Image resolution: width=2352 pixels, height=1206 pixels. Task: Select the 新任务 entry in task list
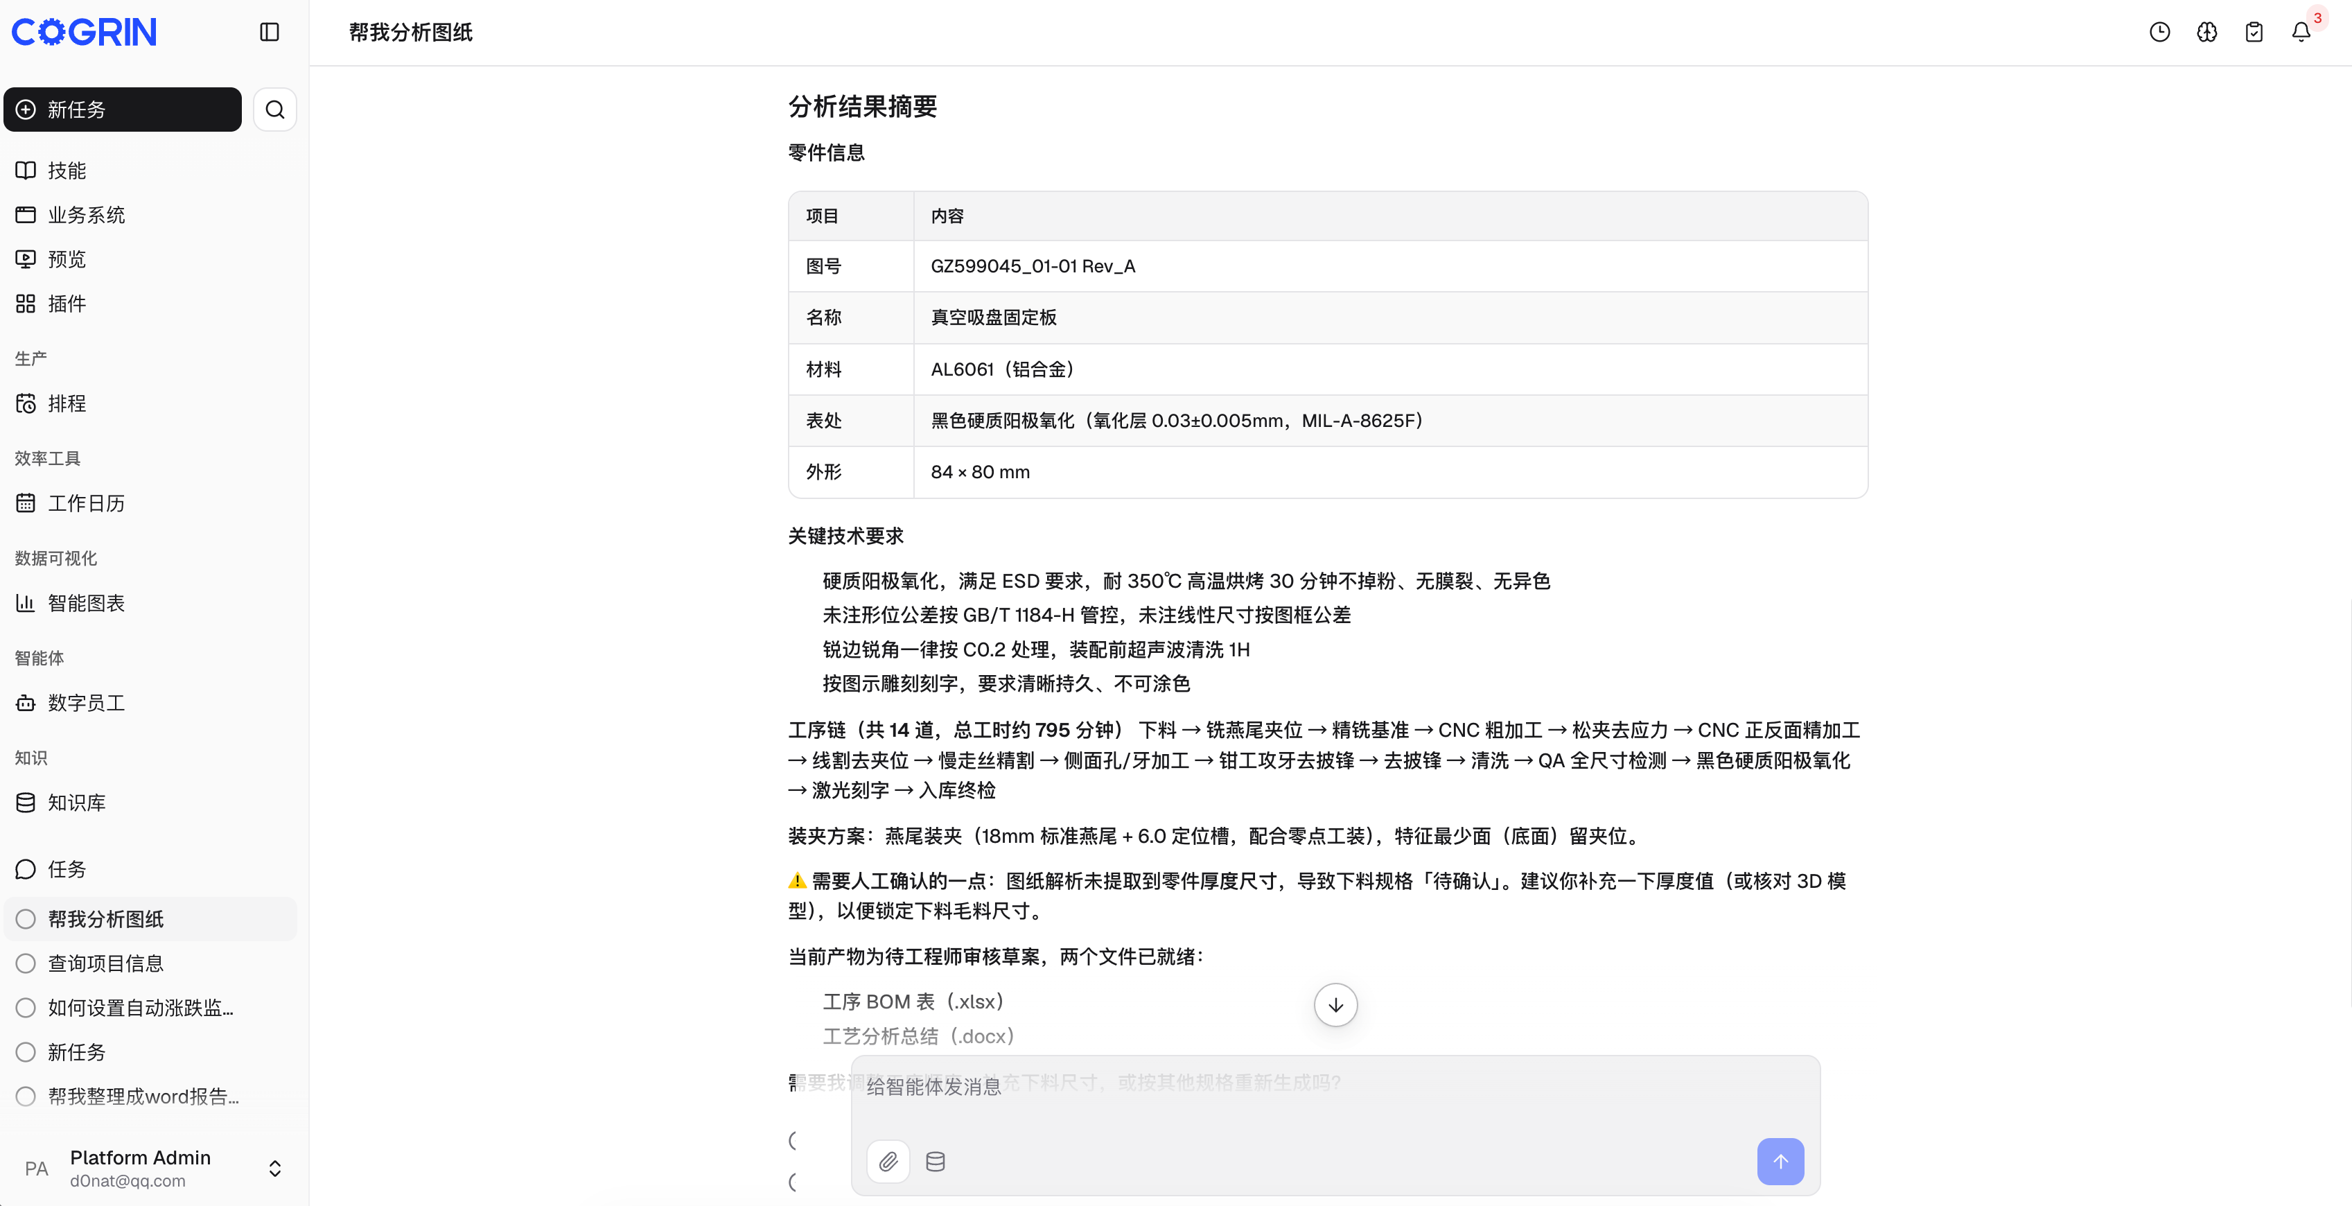point(150,1051)
